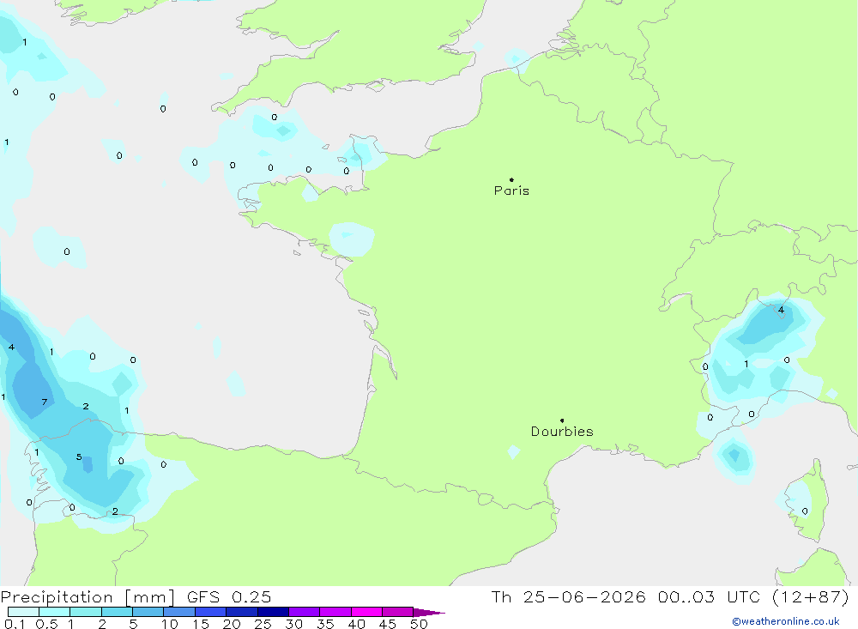
Task: Select the Paris location dot marker
Action: pyautogui.click(x=511, y=179)
